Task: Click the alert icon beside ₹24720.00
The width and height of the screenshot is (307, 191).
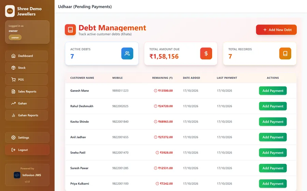Action: [156, 106]
